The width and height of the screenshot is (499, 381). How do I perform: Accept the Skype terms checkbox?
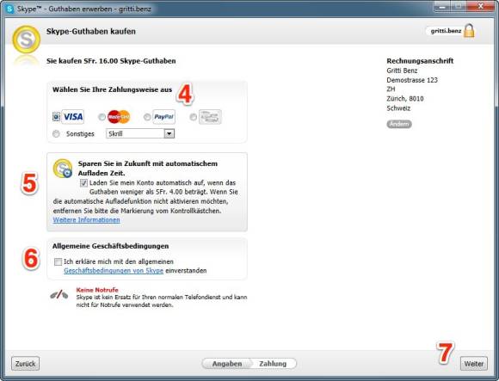click(x=58, y=261)
